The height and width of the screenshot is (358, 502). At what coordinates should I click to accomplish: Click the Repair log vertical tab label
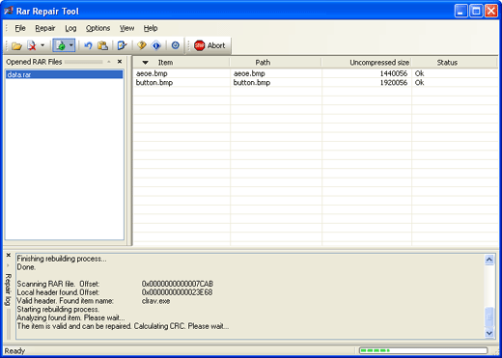(9, 289)
